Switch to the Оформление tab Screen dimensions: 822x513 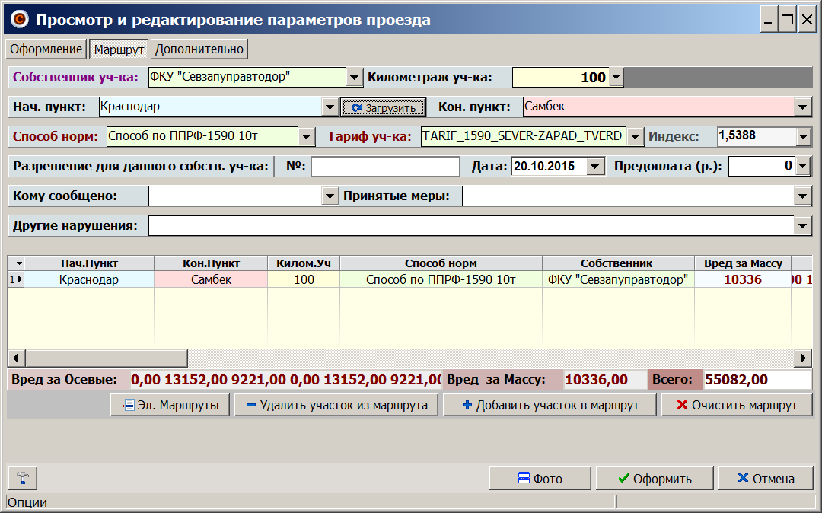[46, 49]
